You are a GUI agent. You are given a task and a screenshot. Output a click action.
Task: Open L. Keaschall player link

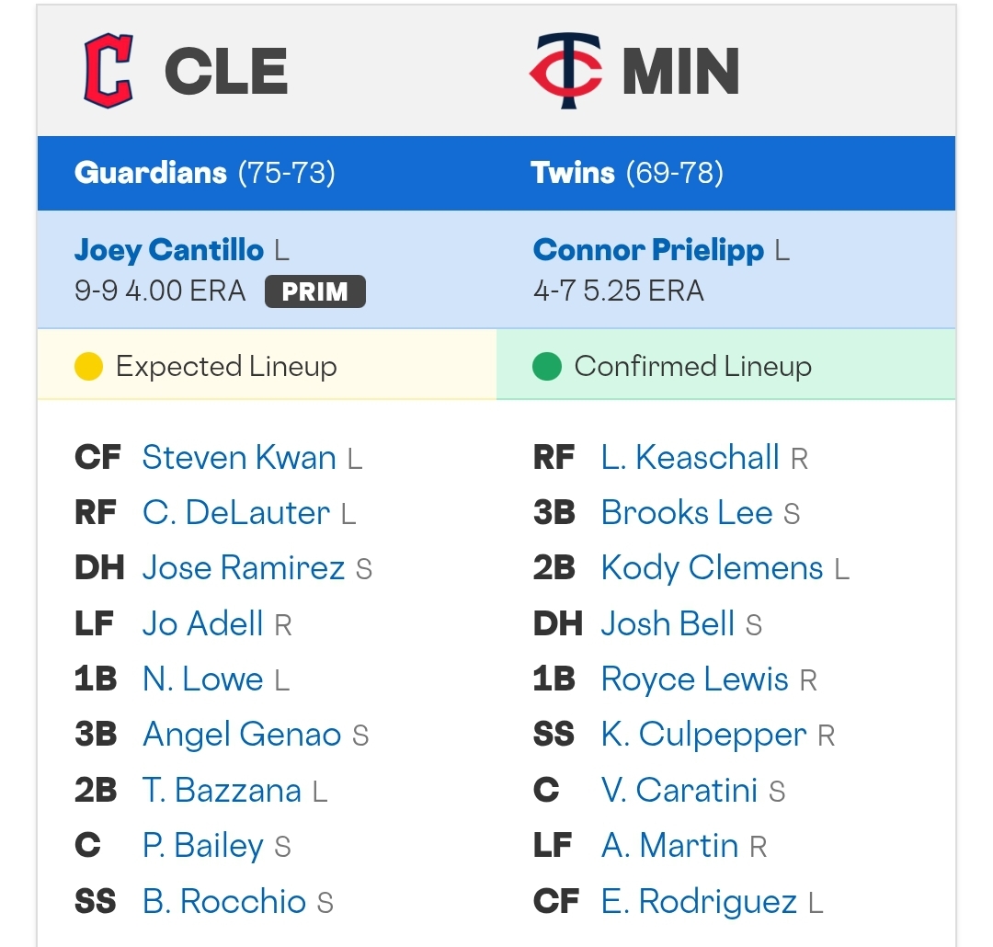click(691, 457)
